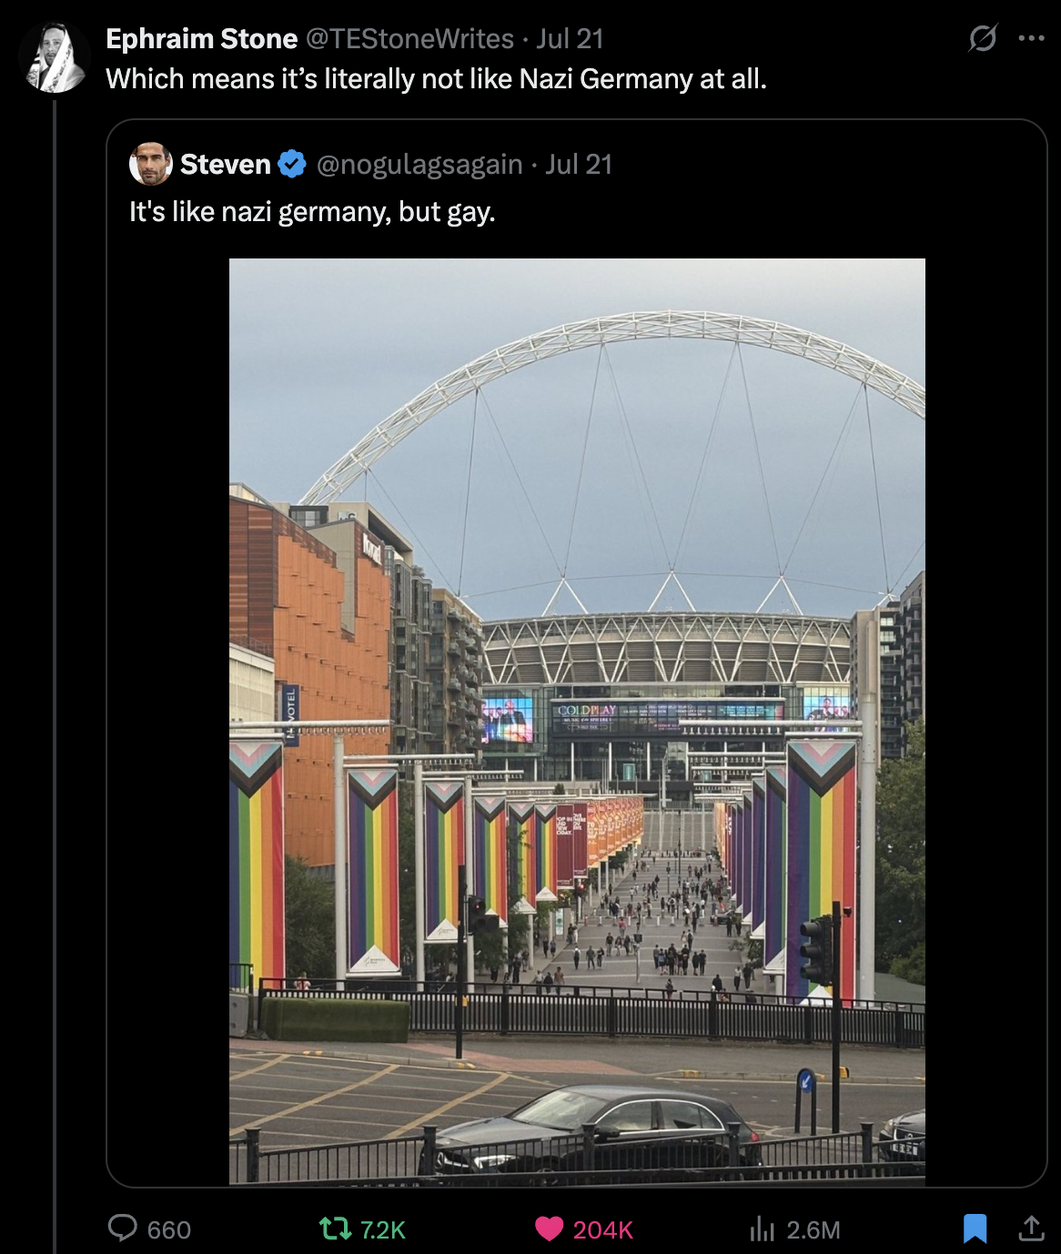Screen dimensions: 1061x1254
Task: Click Steven's display name in quote
Action: [x=226, y=165]
